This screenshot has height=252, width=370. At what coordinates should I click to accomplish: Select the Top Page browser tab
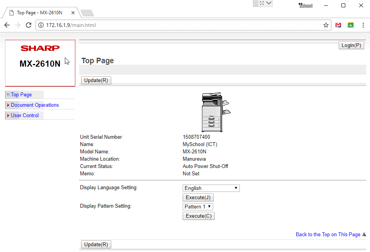(x=39, y=12)
